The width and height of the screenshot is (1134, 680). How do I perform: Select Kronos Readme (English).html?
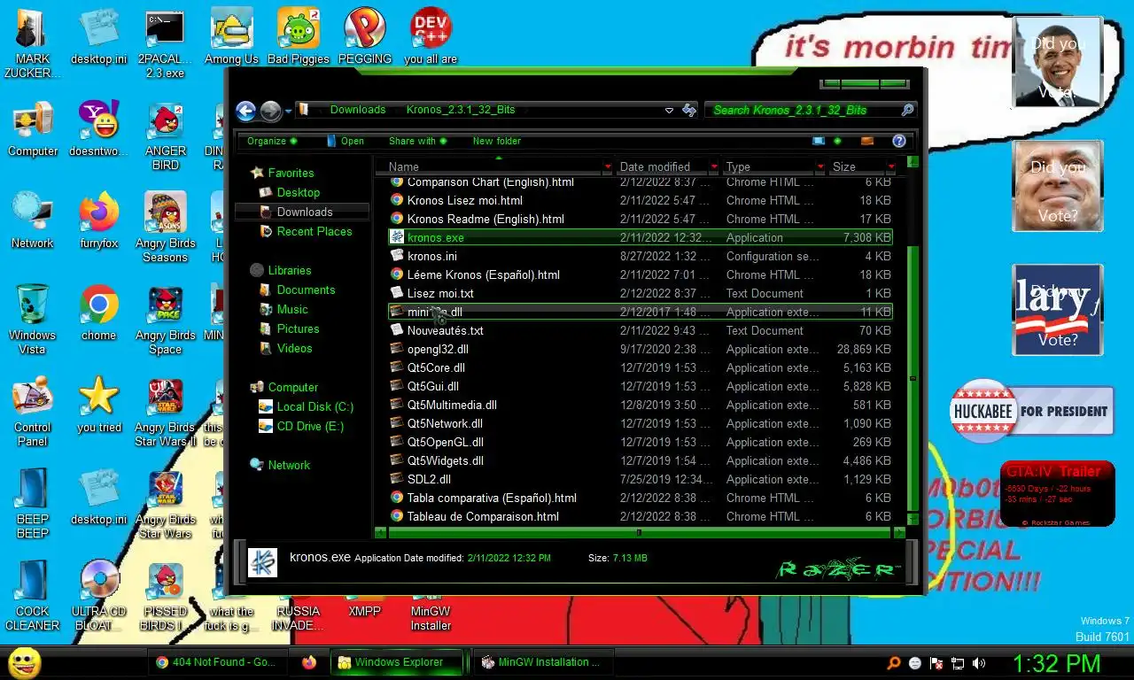640,219
